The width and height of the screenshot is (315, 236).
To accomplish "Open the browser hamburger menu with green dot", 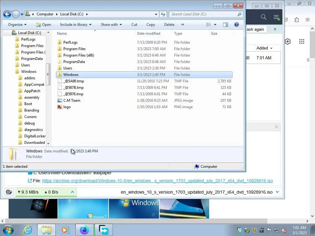I will tap(277, 17).
